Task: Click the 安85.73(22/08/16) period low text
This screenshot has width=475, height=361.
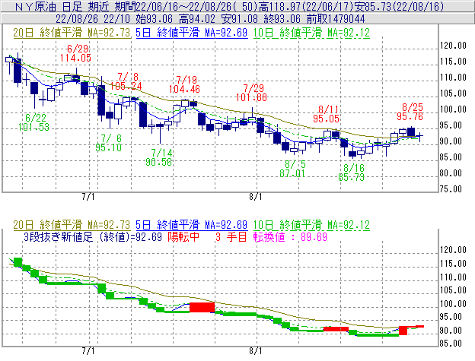Action: (x=400, y=6)
